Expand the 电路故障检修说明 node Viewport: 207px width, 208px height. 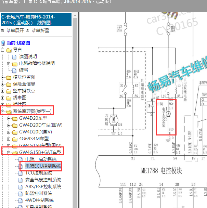click(9, 64)
